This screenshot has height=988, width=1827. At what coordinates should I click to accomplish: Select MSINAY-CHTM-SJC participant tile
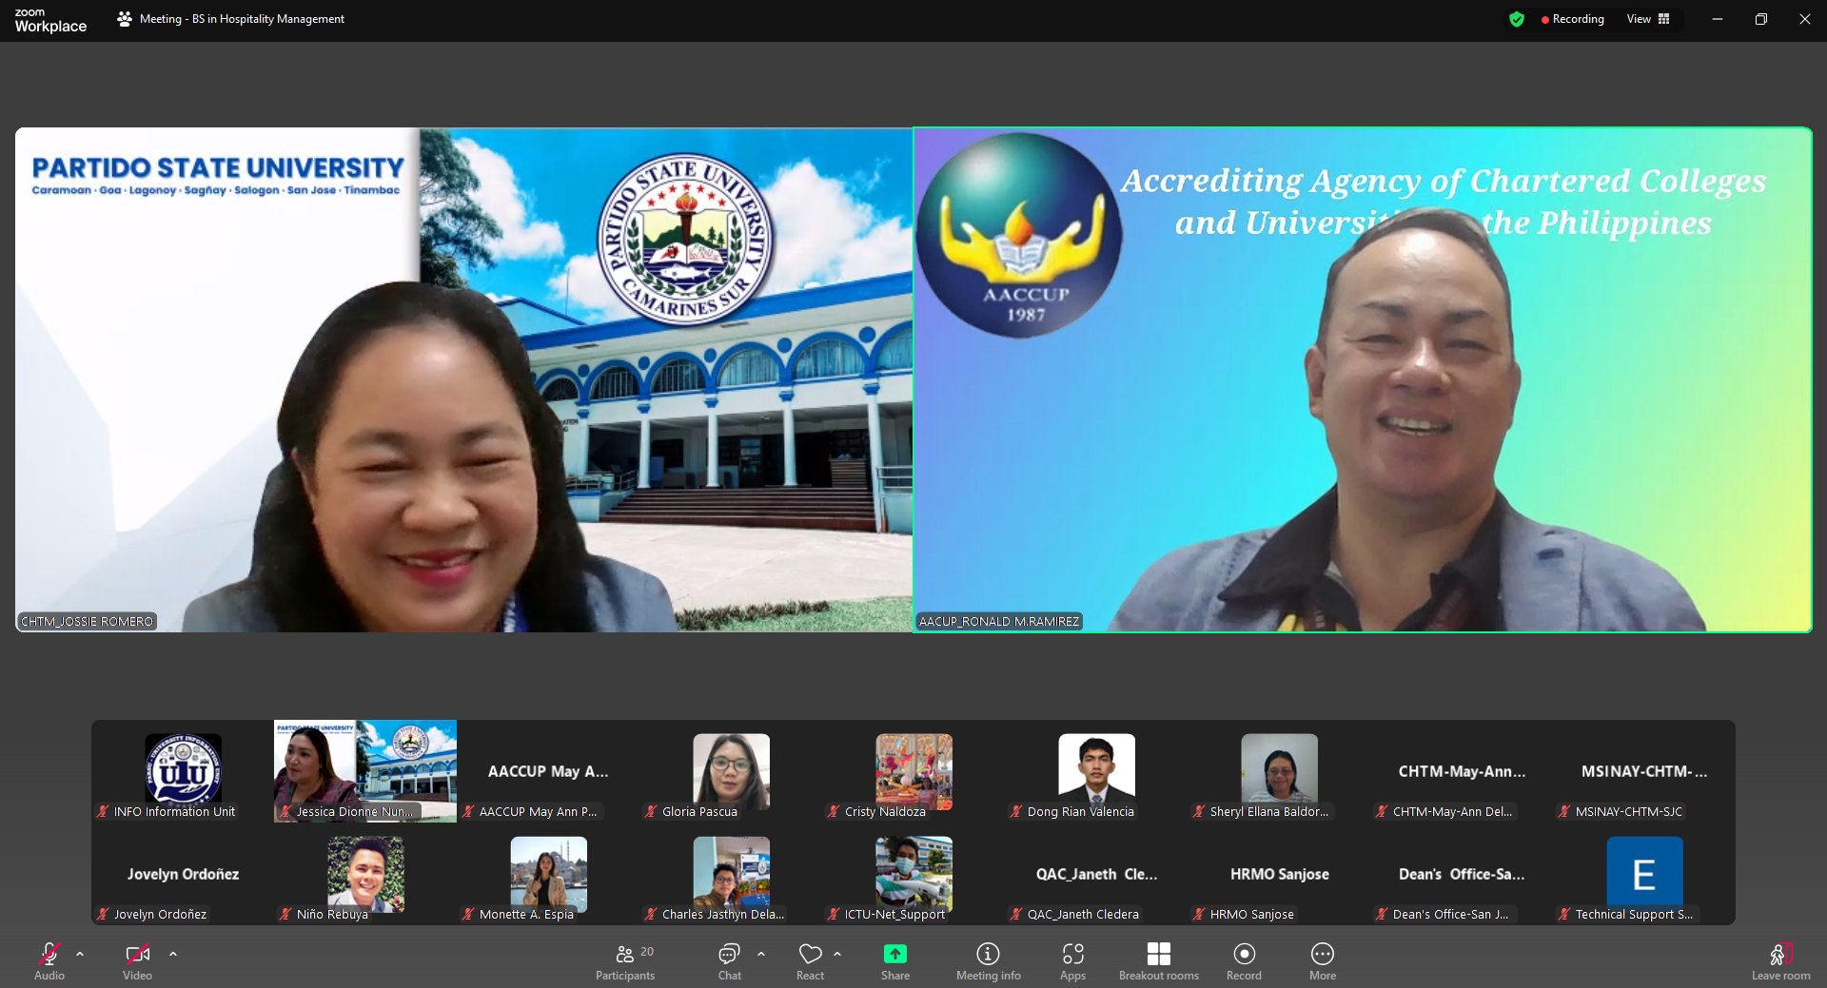click(x=1644, y=771)
